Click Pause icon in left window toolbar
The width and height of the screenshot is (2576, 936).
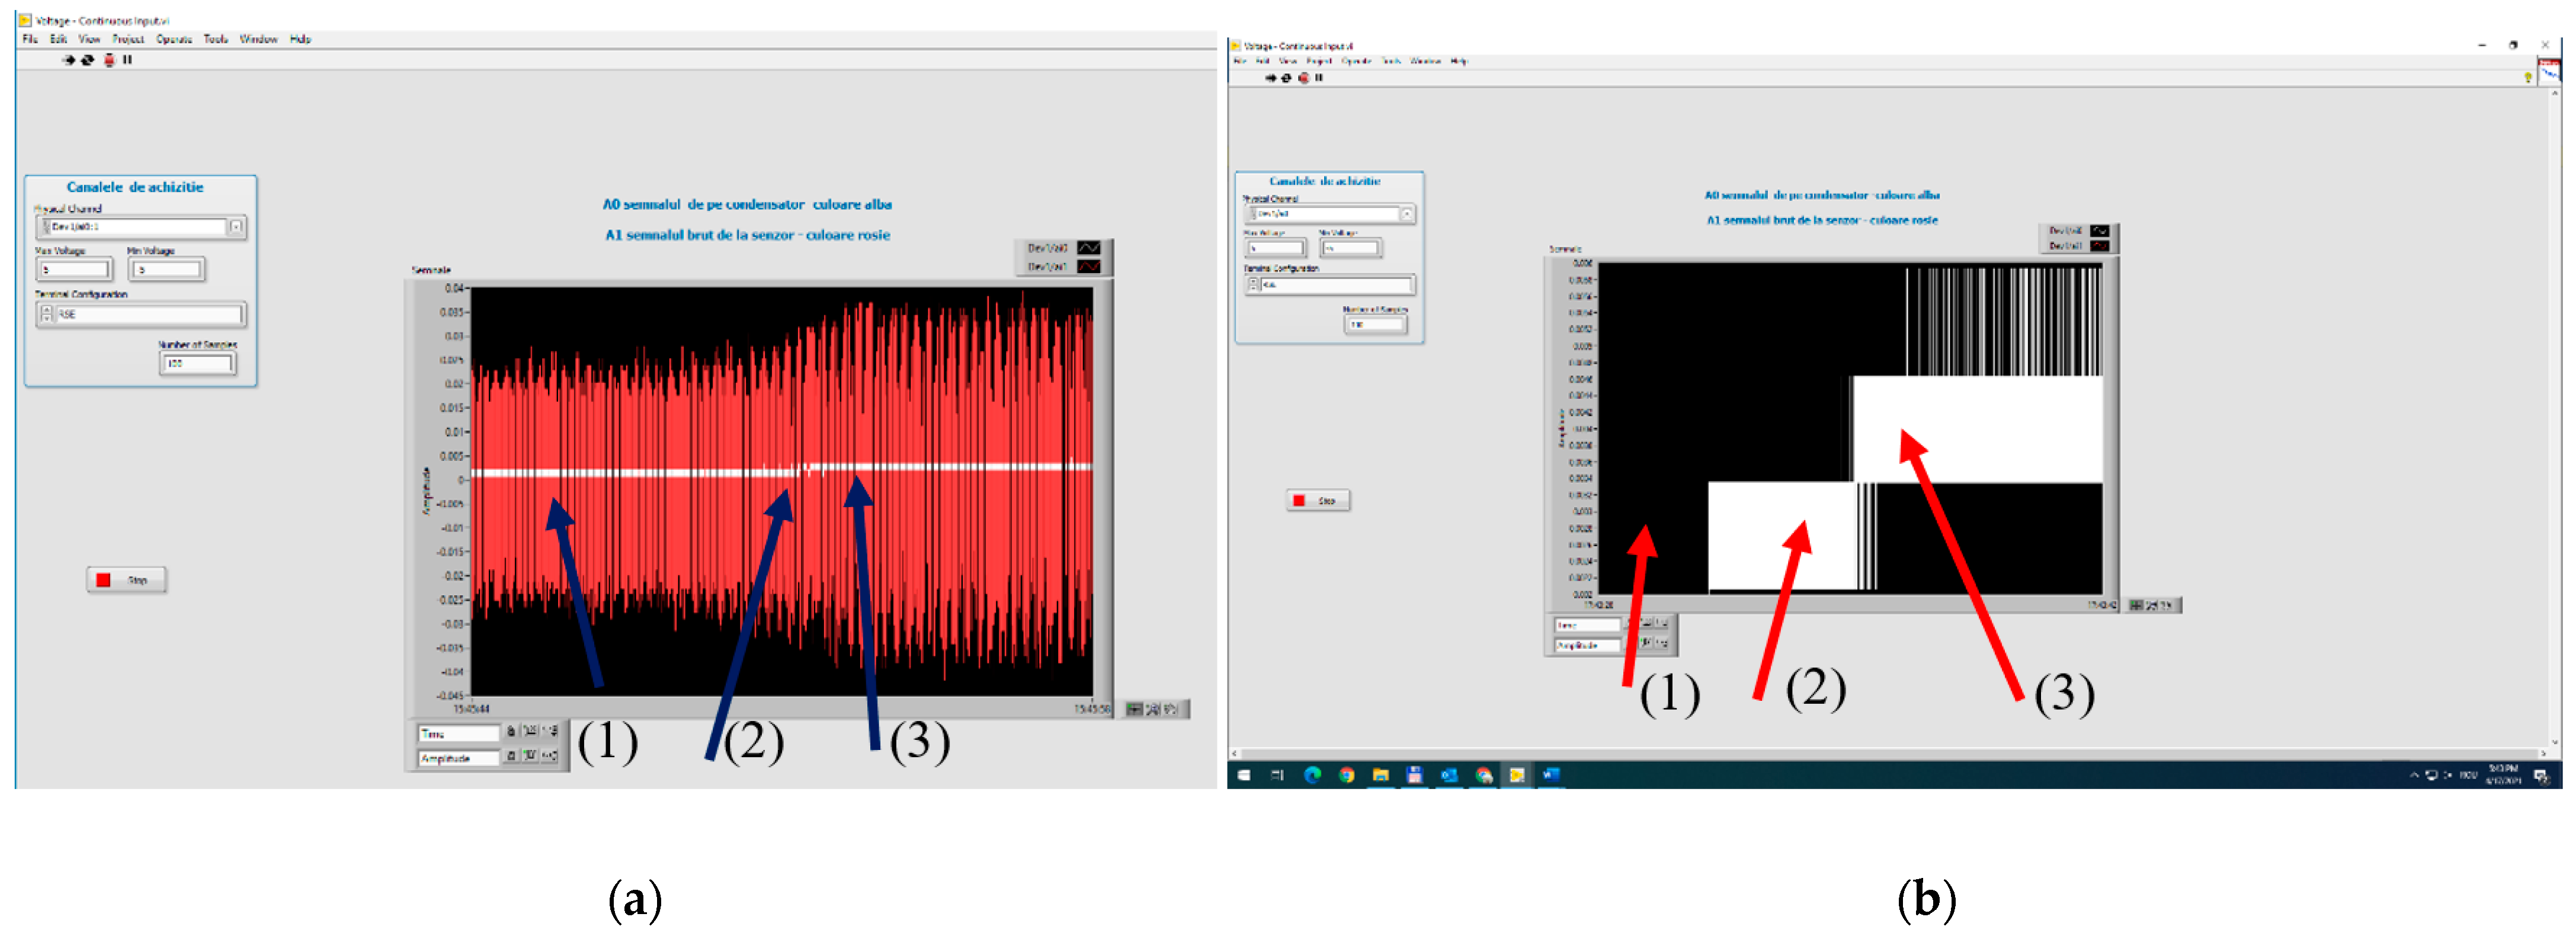coord(127,60)
